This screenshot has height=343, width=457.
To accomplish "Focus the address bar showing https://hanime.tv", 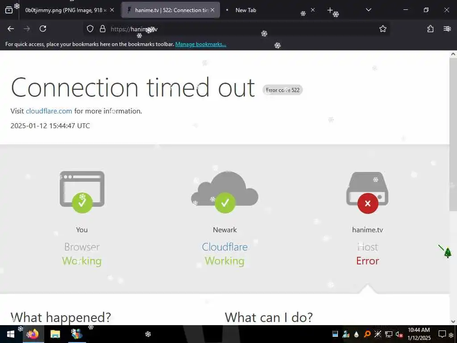I will pos(236,29).
